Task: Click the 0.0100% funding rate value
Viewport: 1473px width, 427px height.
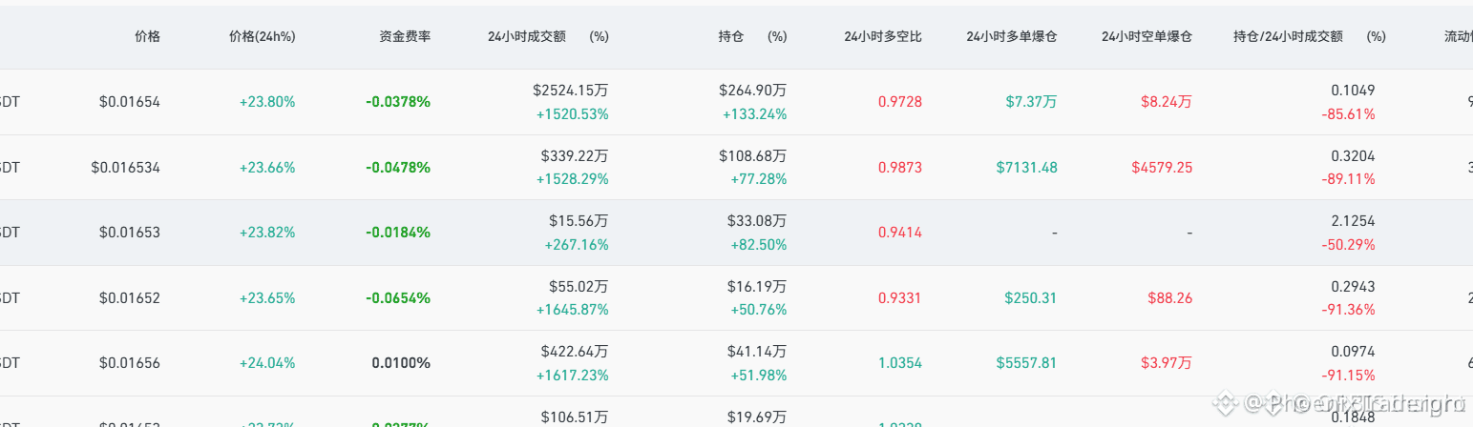Action: [x=401, y=363]
